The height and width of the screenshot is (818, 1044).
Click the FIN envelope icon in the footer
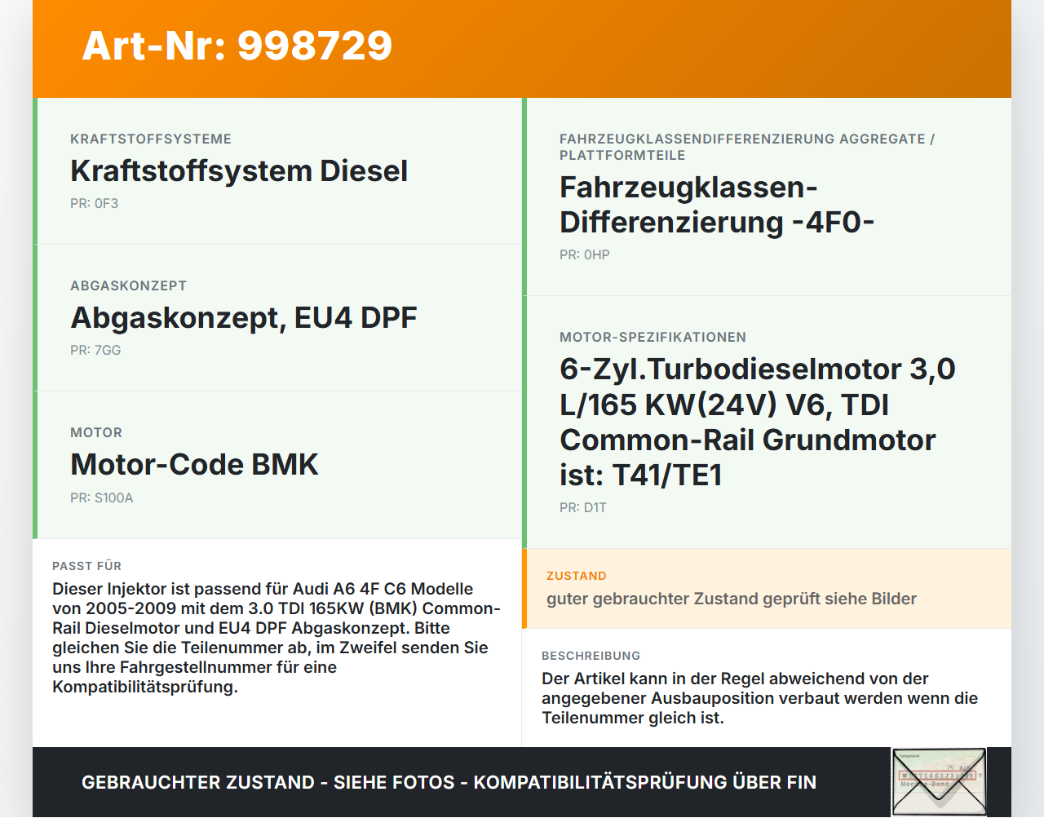[939, 781]
